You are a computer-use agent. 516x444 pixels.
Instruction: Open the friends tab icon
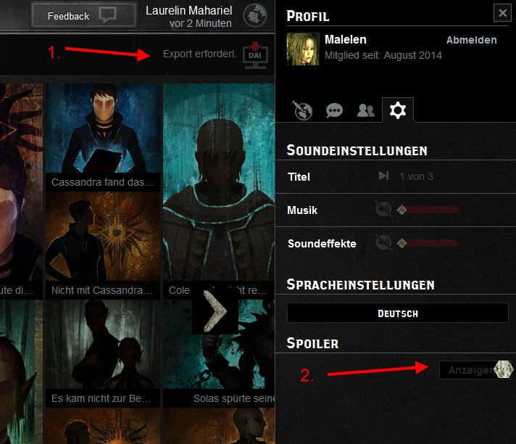(x=366, y=110)
